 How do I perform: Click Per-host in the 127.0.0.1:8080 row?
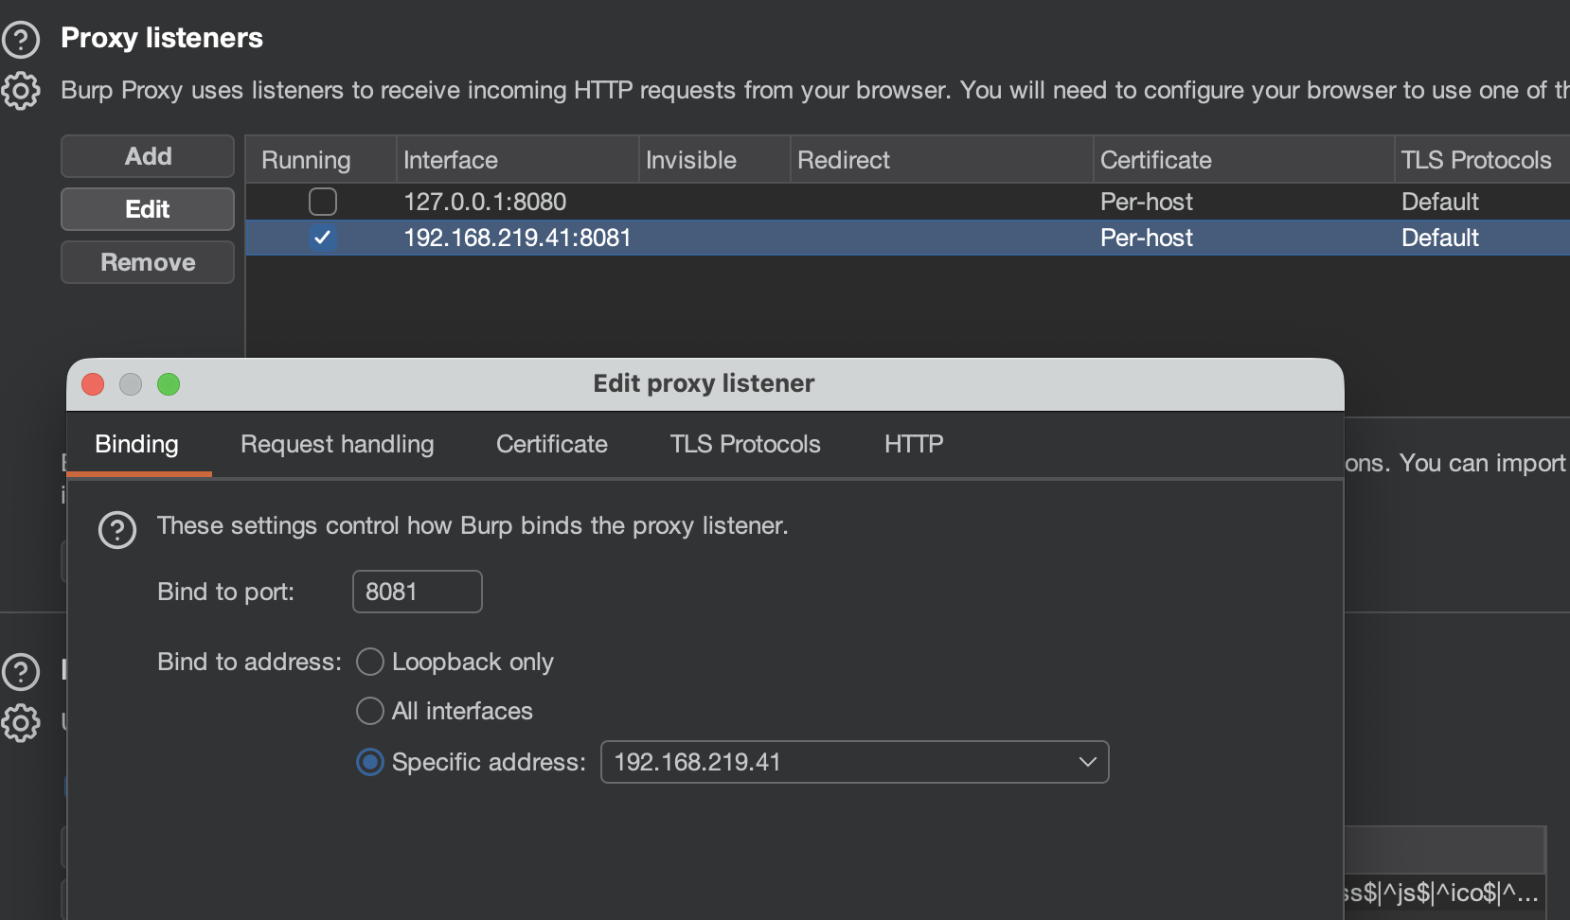1146,202
